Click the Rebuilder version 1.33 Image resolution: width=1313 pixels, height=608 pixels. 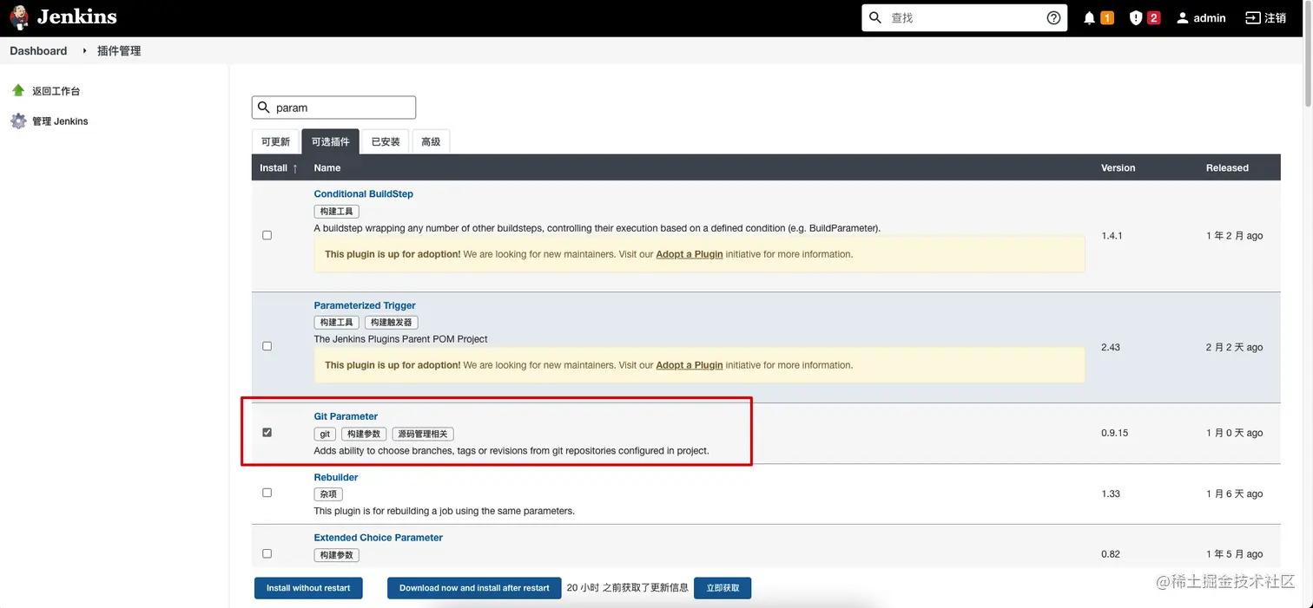tap(1111, 494)
